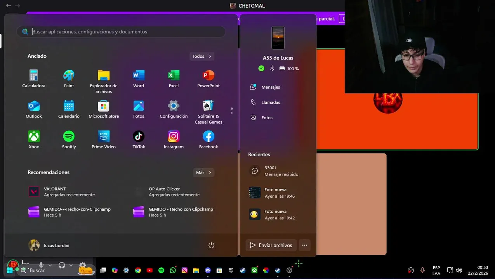Launch Word from the pinned apps
The image size is (495, 279).
click(139, 79)
